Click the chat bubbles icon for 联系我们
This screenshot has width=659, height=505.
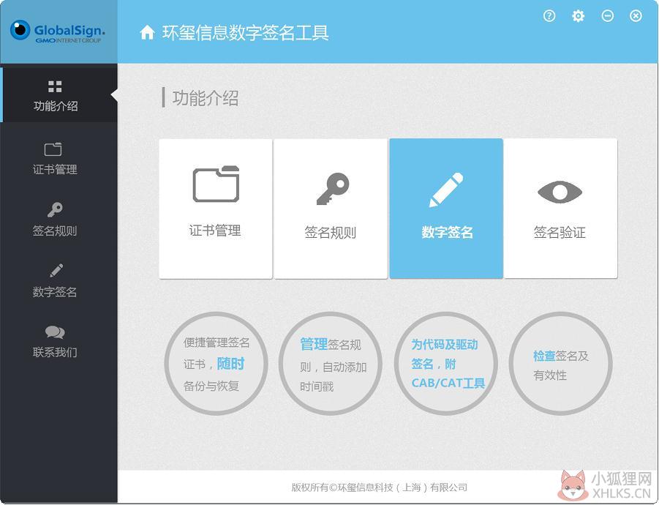(x=55, y=332)
